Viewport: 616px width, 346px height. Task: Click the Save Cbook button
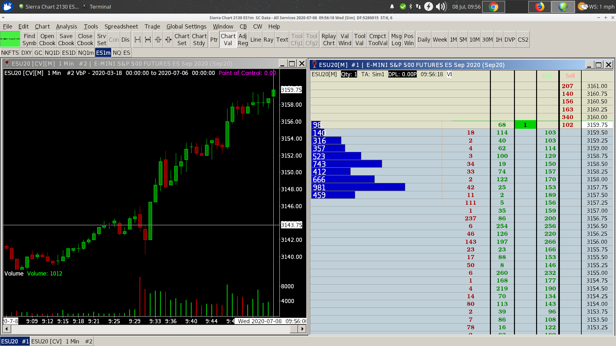[66, 39]
